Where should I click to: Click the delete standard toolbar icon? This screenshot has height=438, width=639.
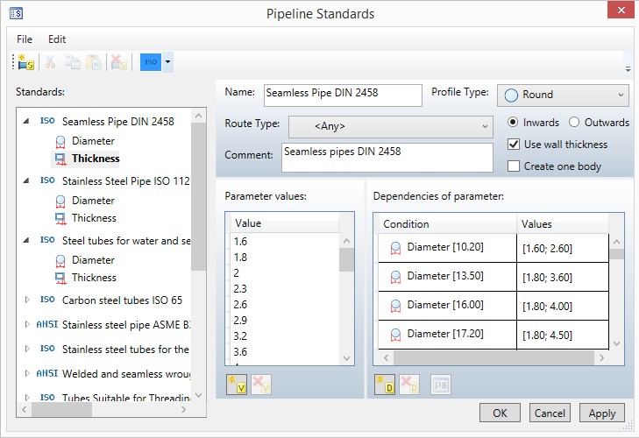[118, 62]
